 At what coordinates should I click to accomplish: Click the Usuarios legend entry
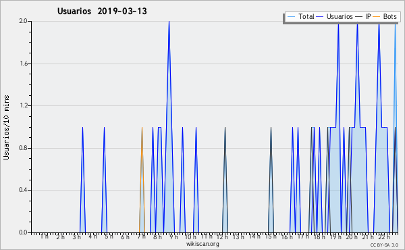(335, 16)
